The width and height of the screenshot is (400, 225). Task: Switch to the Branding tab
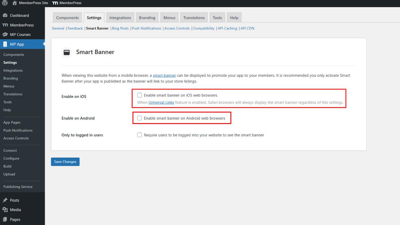pos(147,18)
